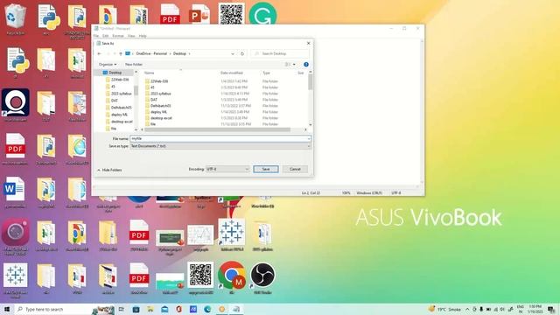Open Notepad's File menu

point(96,36)
